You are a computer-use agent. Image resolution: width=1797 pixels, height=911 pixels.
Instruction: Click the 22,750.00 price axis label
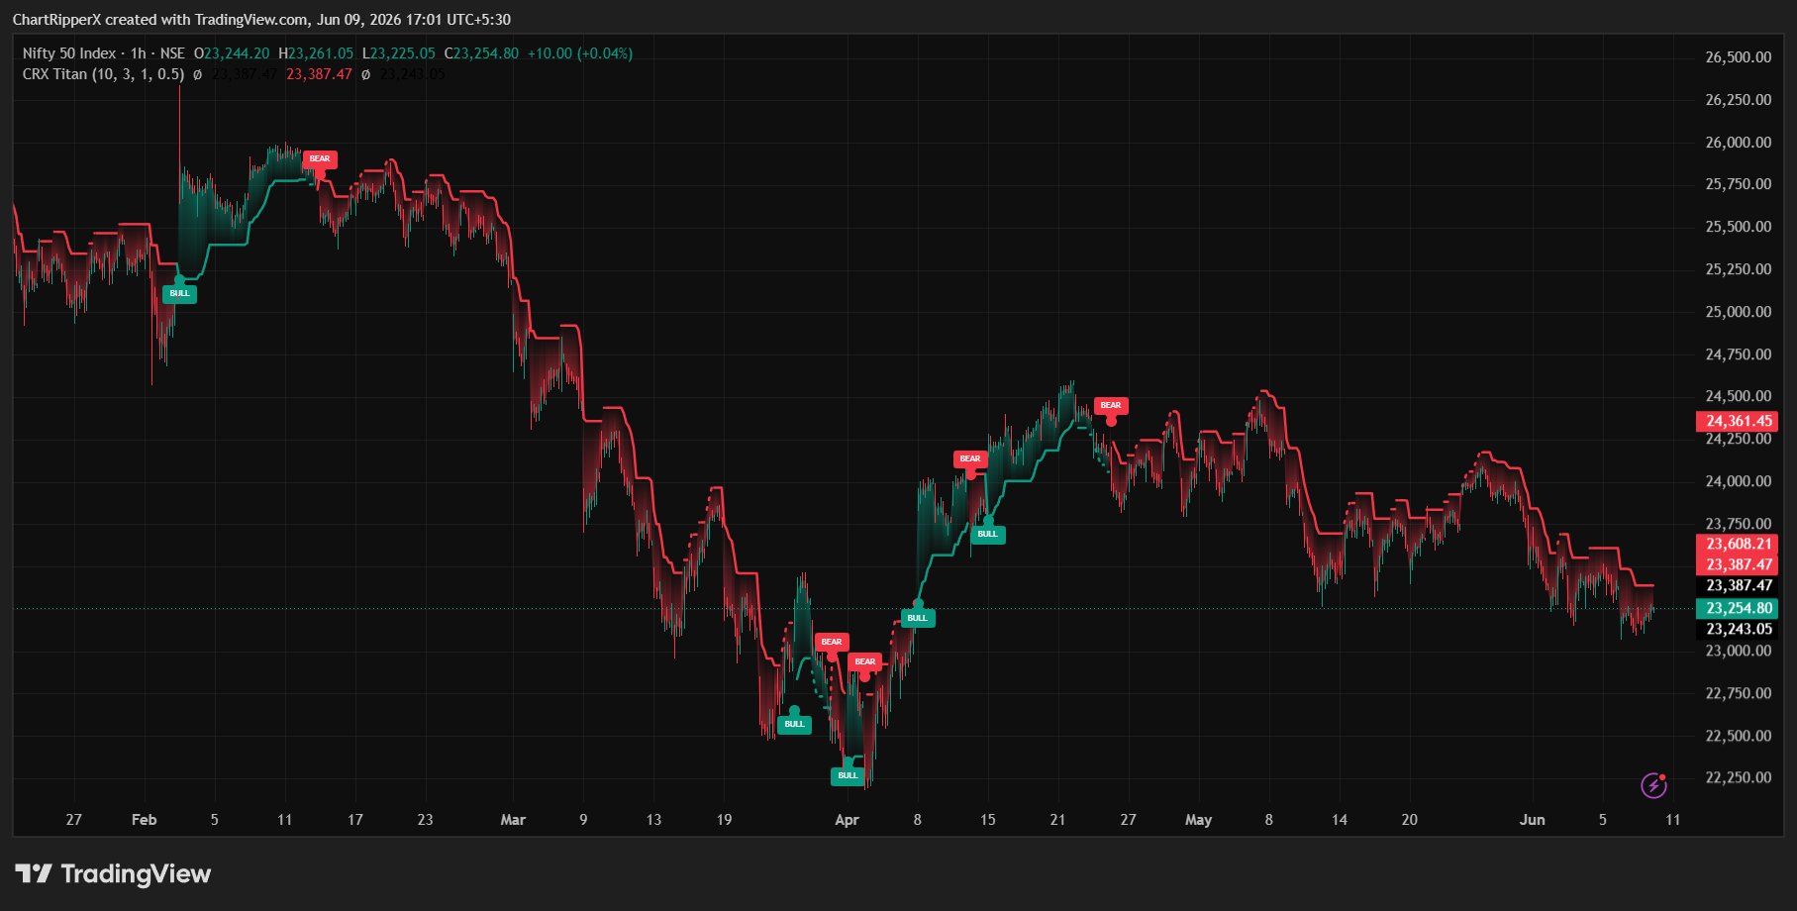pyautogui.click(x=1739, y=693)
